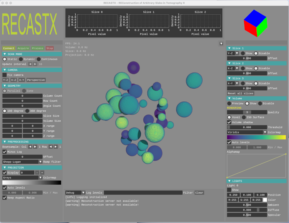Increase Downsample column with the right arrow

(35, 147)
